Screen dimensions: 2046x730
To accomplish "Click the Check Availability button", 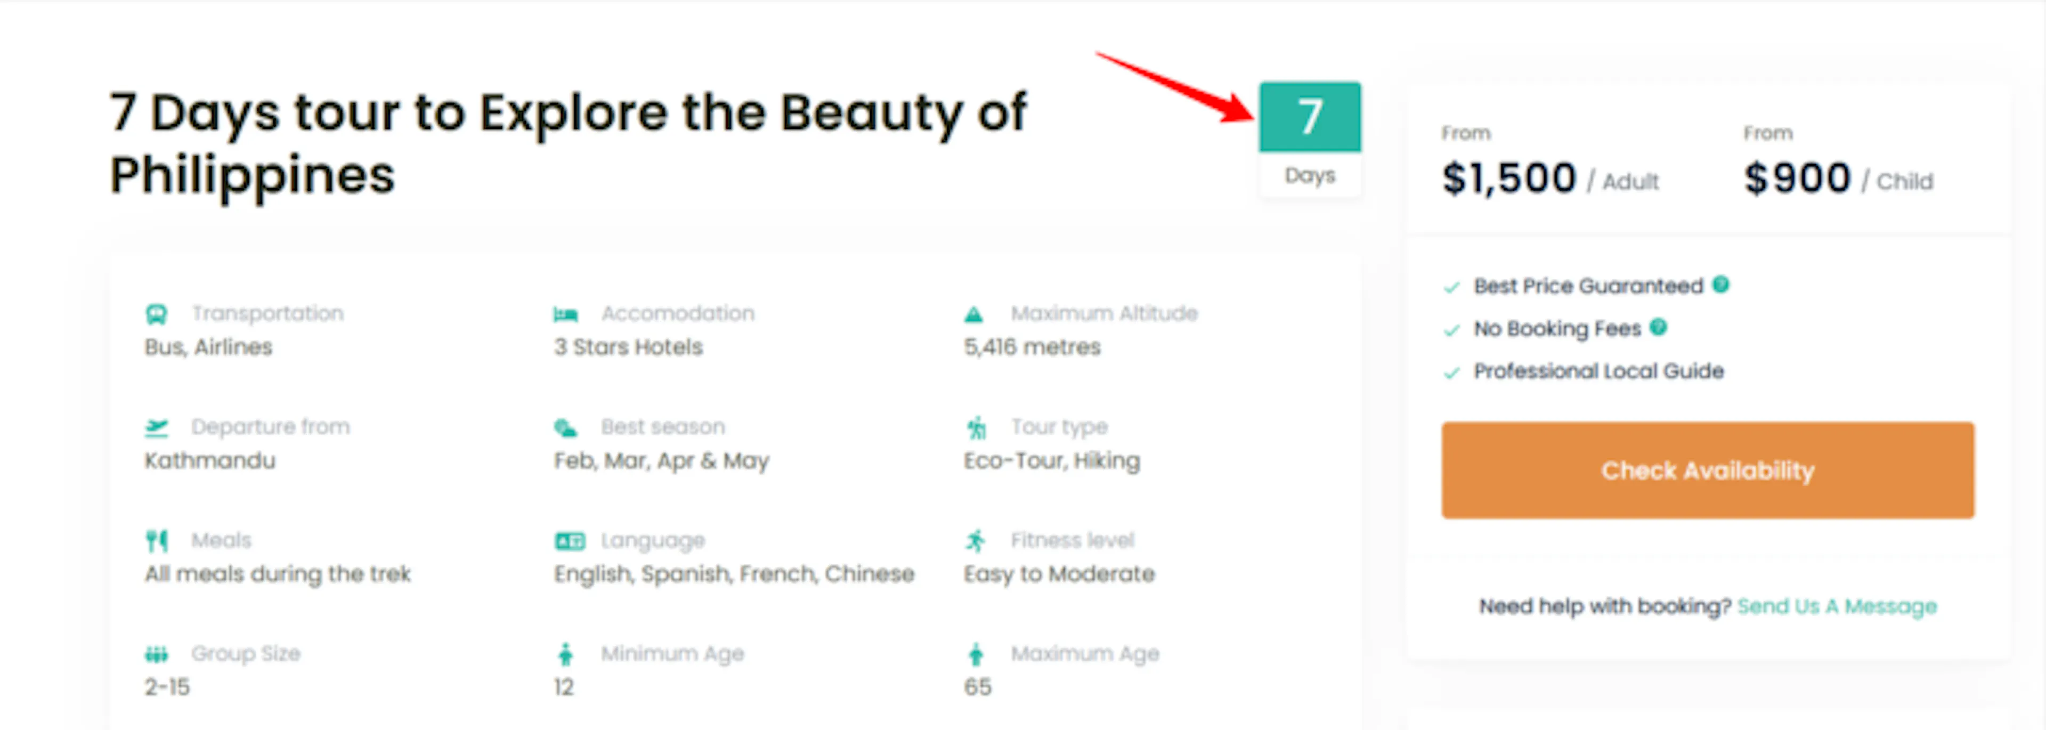I will pos(1708,471).
